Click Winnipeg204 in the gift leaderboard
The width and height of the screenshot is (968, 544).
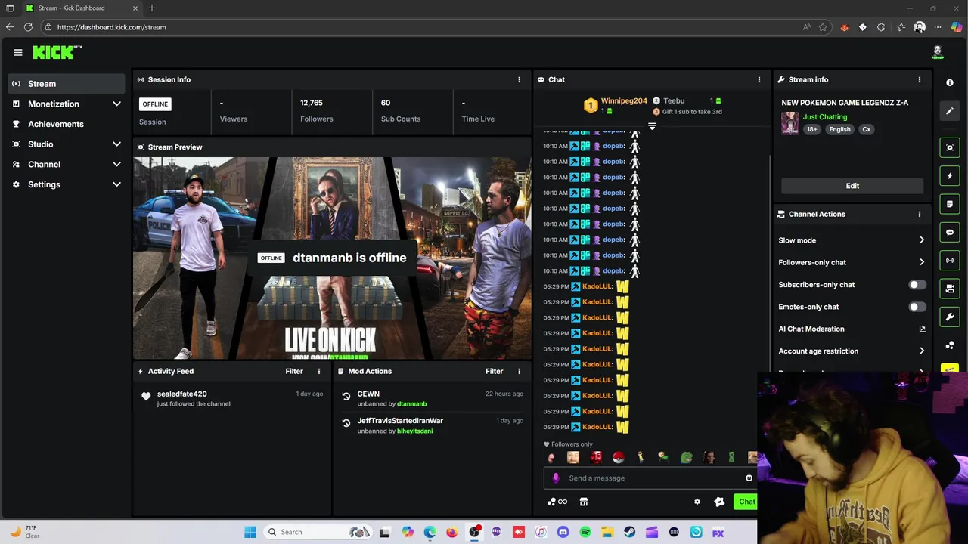(624, 101)
